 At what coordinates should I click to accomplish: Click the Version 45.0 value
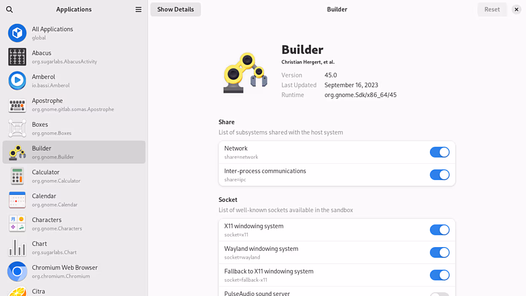point(331,75)
